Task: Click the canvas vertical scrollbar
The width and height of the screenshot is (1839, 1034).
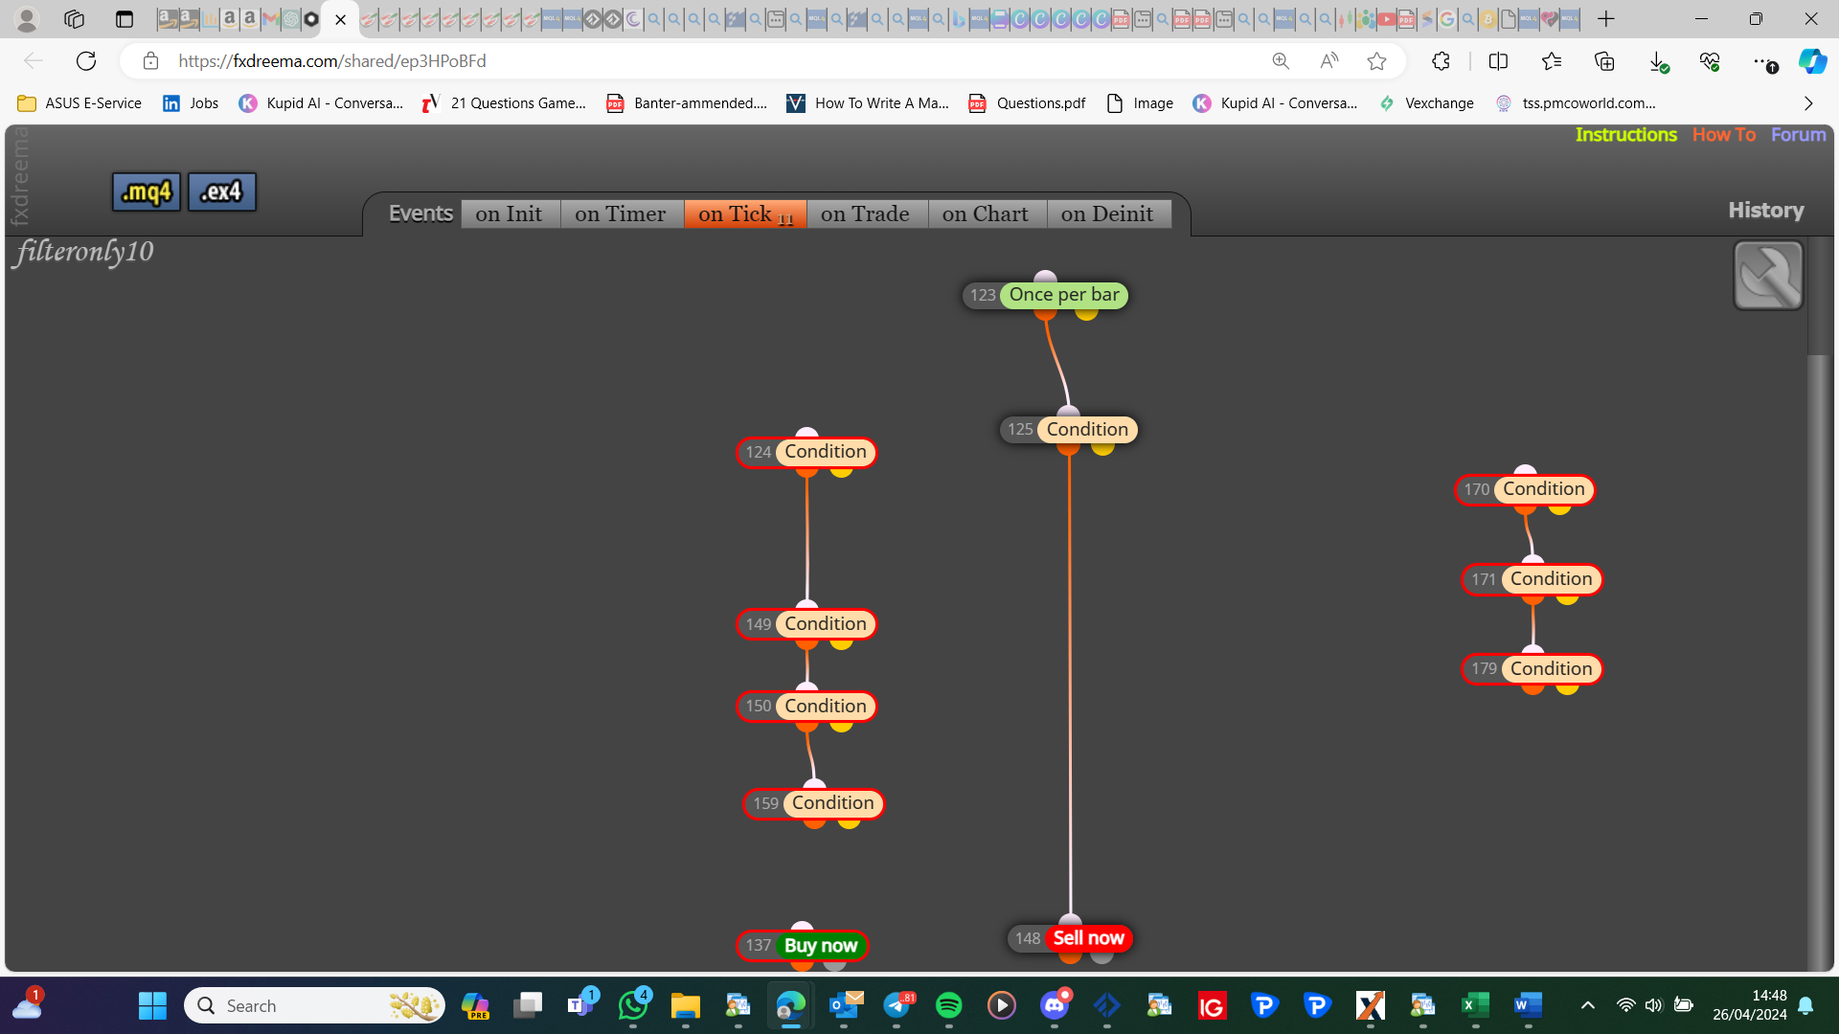Action: [1818, 661]
